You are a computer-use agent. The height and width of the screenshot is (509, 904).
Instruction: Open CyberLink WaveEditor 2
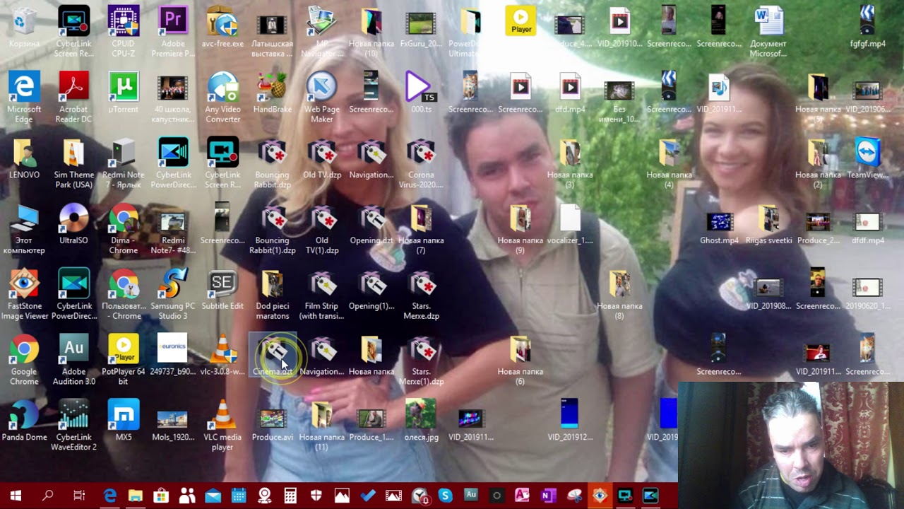[73, 424]
